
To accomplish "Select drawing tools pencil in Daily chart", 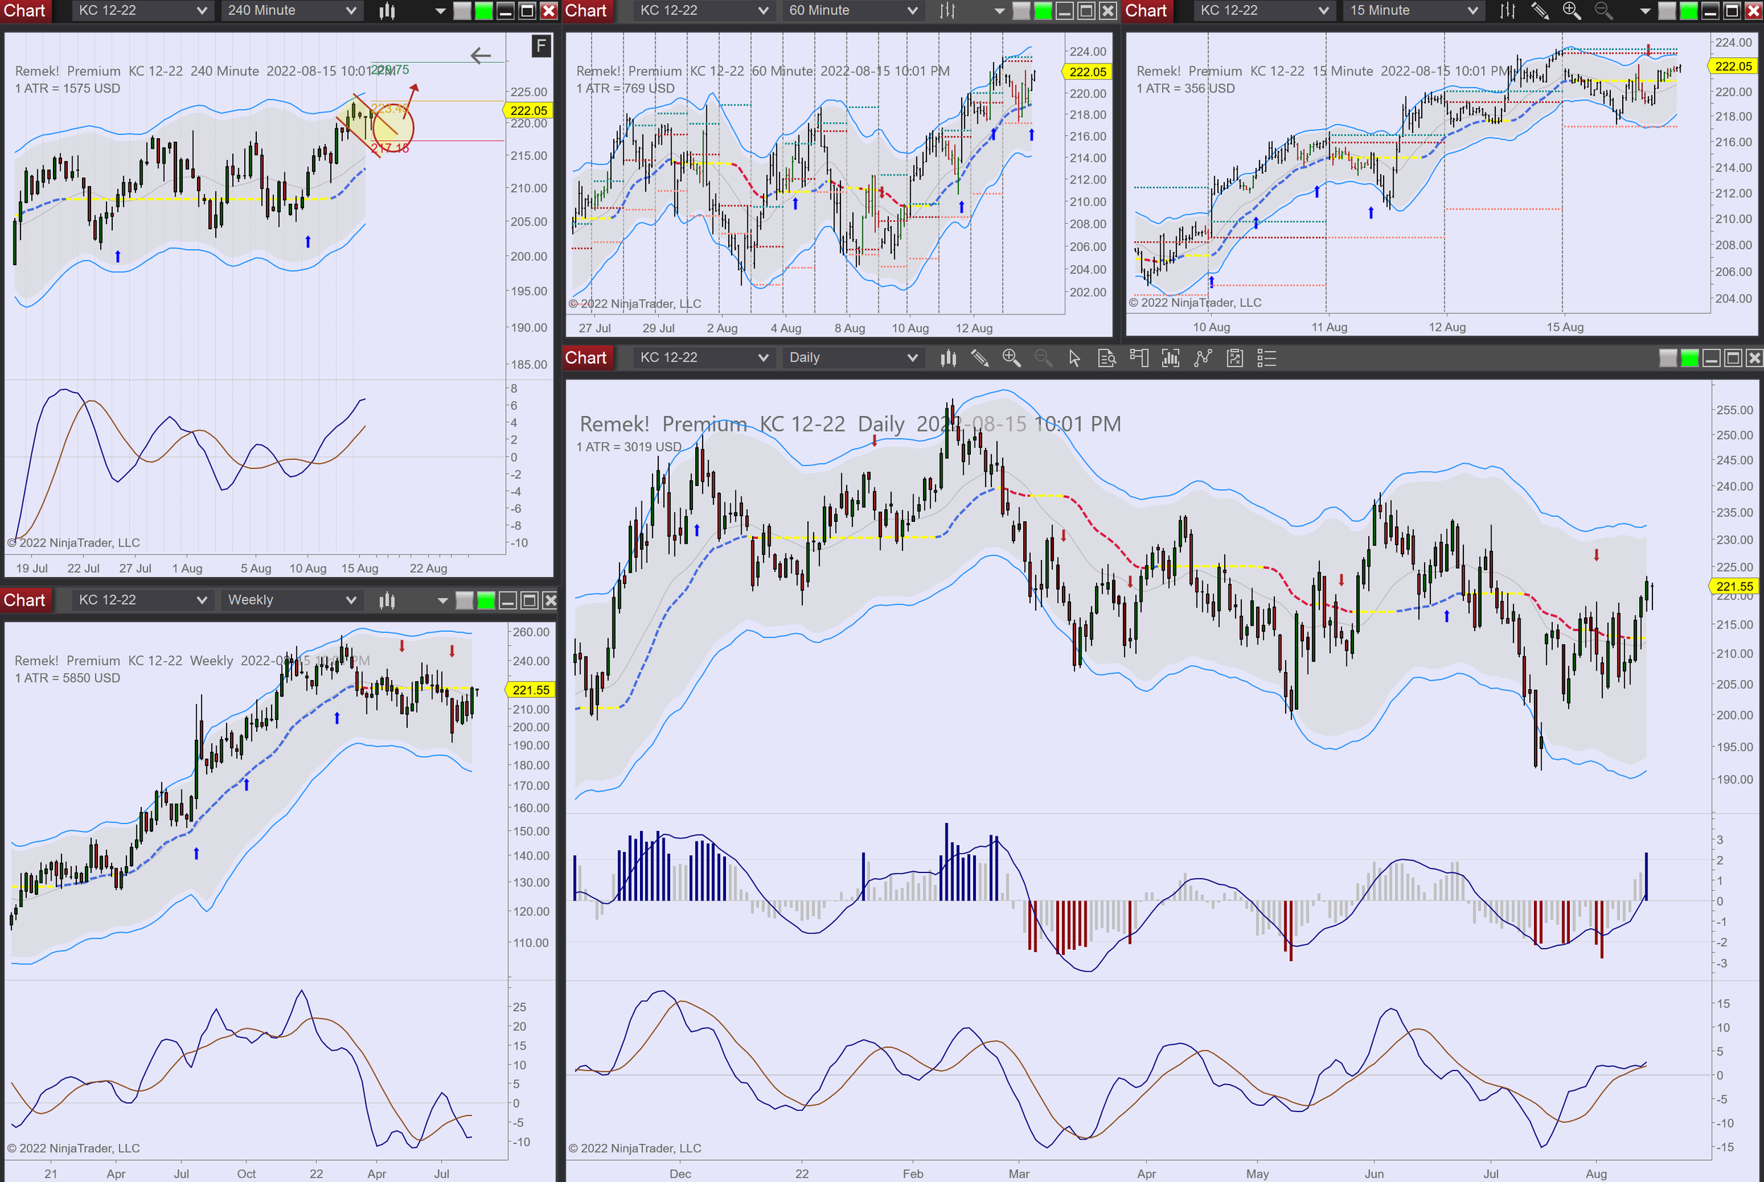I will click(x=979, y=358).
